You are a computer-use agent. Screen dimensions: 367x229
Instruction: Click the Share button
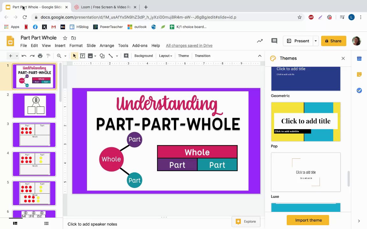[x=334, y=41]
